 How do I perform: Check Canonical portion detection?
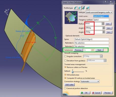click(x=65, y=88)
